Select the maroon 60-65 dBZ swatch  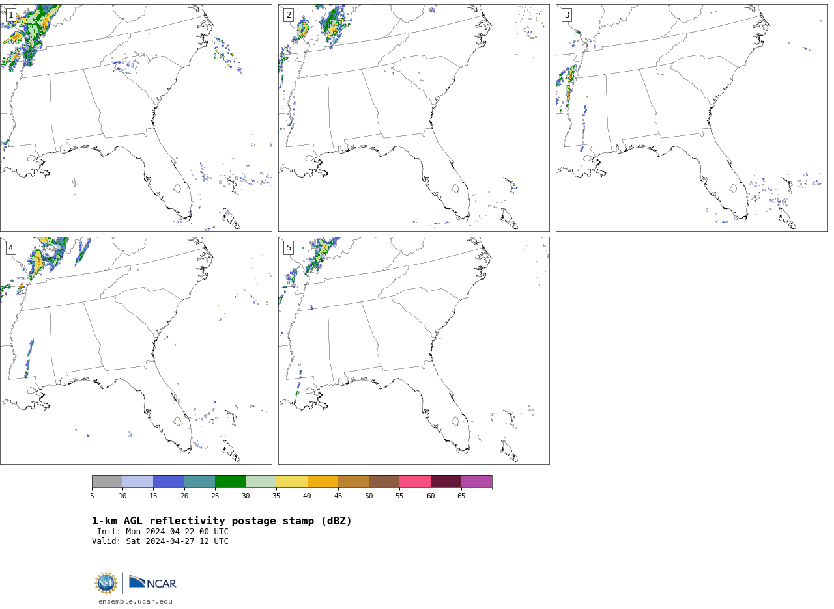point(446,481)
